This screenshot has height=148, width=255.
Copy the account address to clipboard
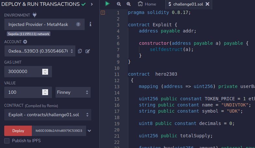pos(80,51)
